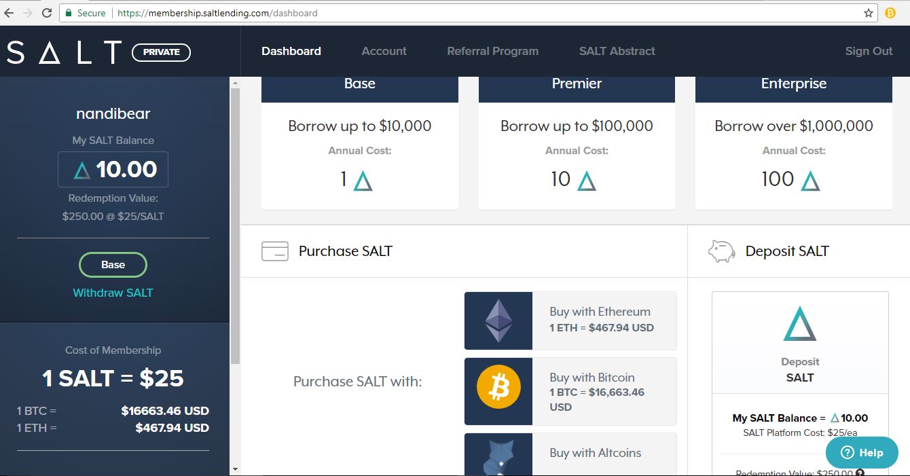Click 'My SALT Balance = 10.00' in deposit card
Image resolution: width=910 pixels, height=476 pixels.
pos(800,418)
